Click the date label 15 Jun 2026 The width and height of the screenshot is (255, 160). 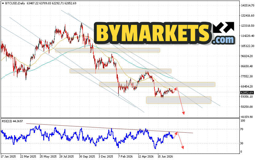165,156
